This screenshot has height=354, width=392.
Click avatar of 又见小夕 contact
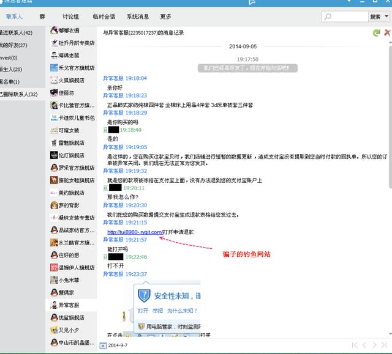tap(54, 330)
